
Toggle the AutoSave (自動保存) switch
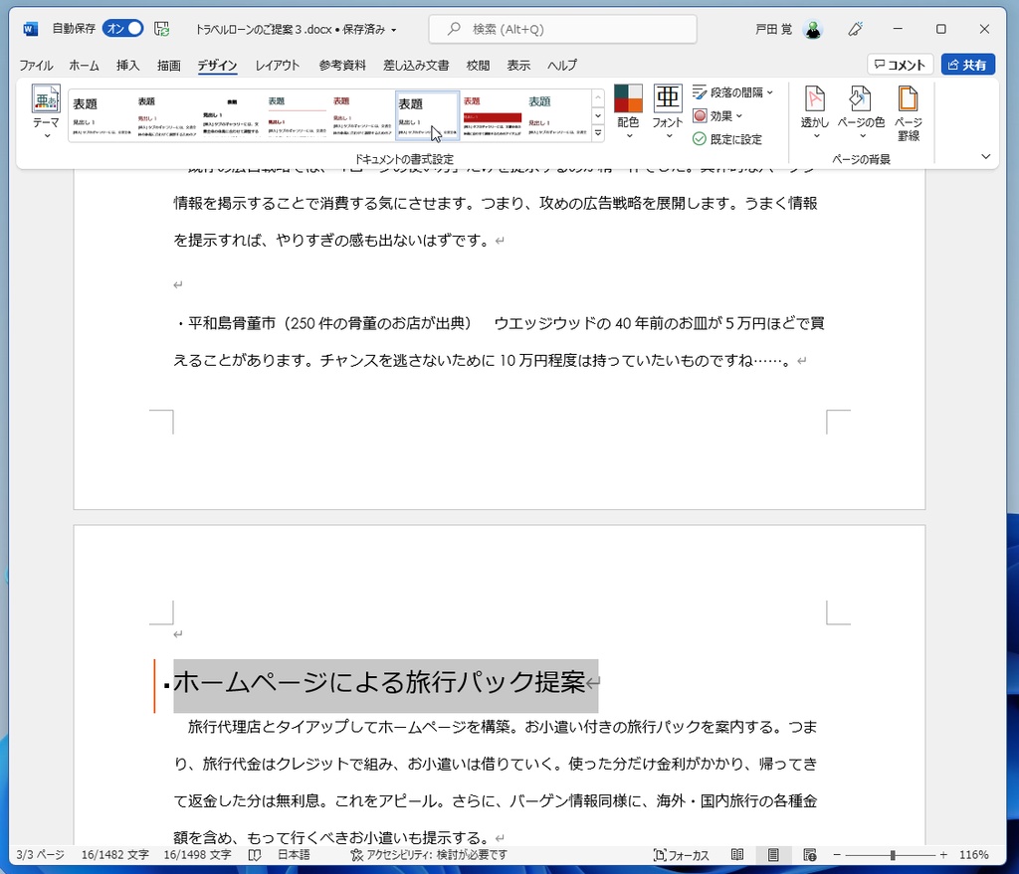click(x=122, y=29)
